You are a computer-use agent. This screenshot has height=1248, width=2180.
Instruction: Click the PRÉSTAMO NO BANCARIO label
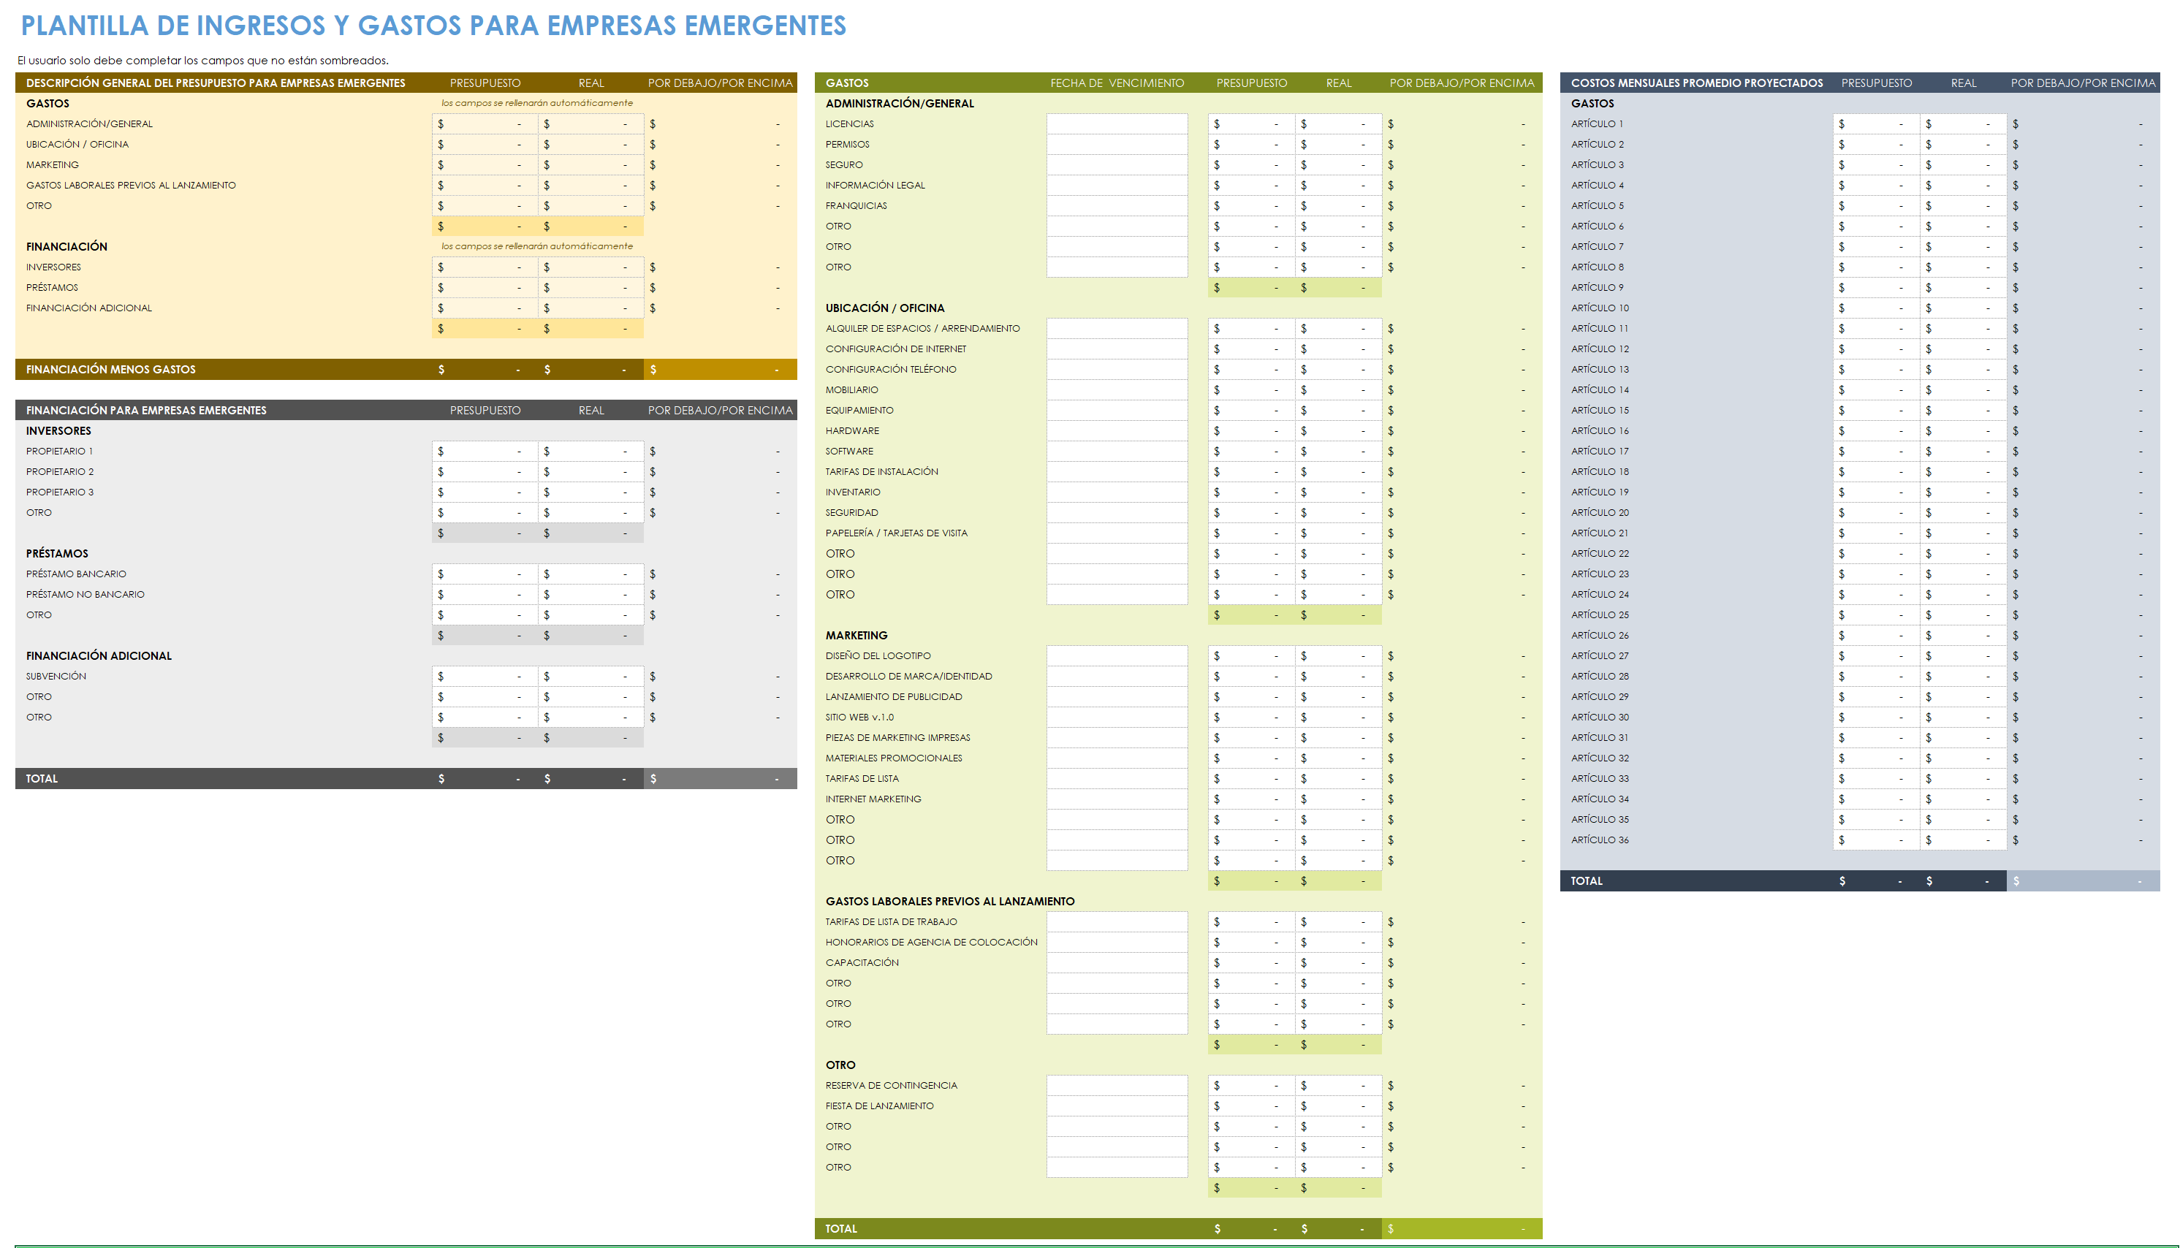pos(85,595)
